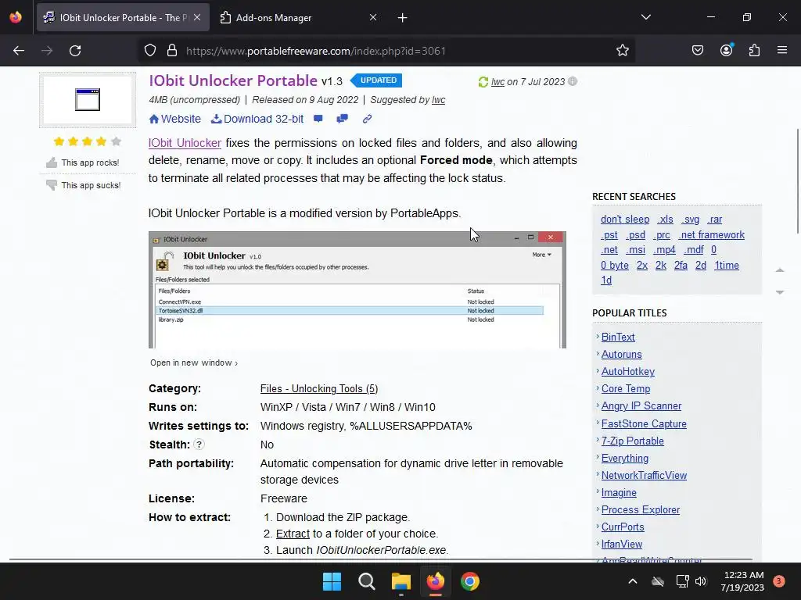
Task: Click the browser back arrow
Action: pyautogui.click(x=19, y=51)
